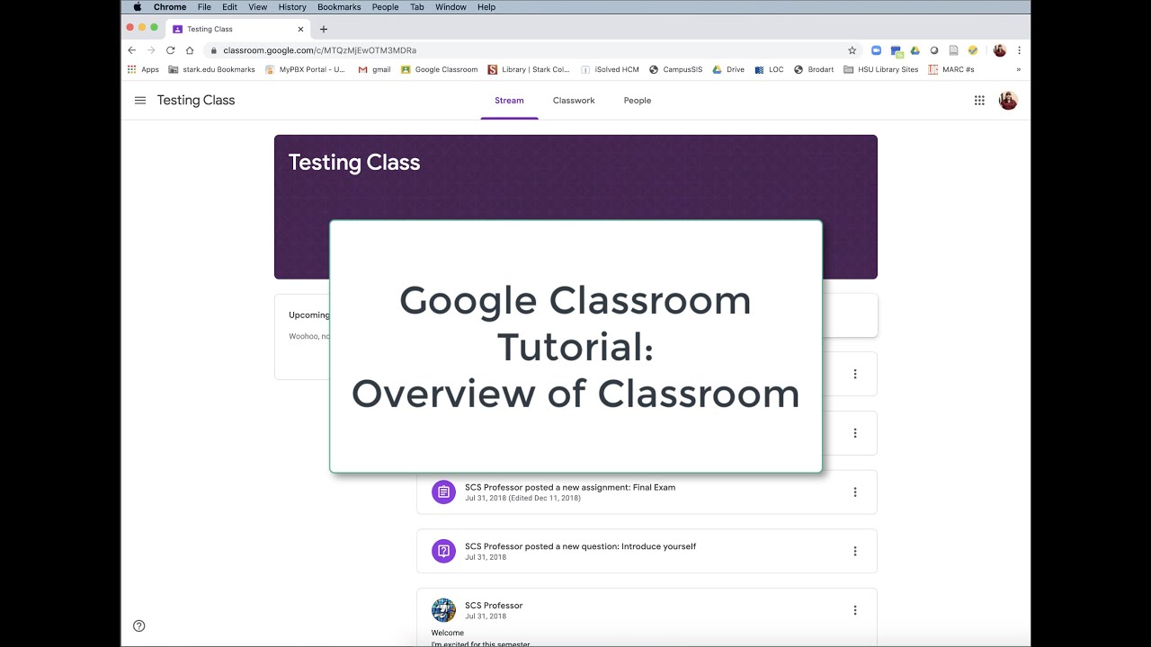The width and height of the screenshot is (1151, 647).
Task: Open the People menu
Action: tap(385, 7)
